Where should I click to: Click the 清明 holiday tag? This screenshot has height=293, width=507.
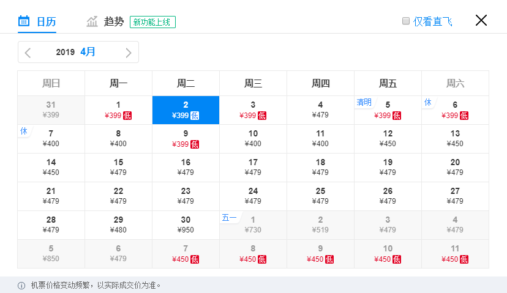pos(364,102)
